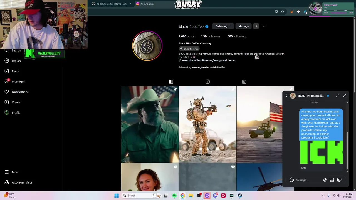Open sticker picker in chat
The height and width of the screenshot is (200, 356).
(339, 180)
